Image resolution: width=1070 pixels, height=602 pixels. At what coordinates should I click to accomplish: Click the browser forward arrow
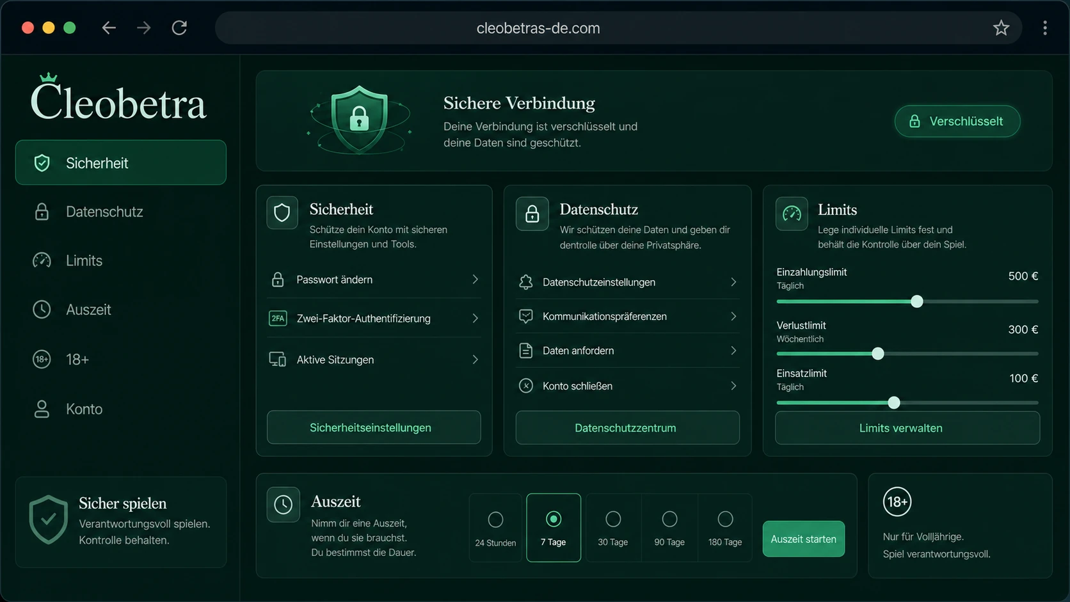pyautogui.click(x=144, y=28)
